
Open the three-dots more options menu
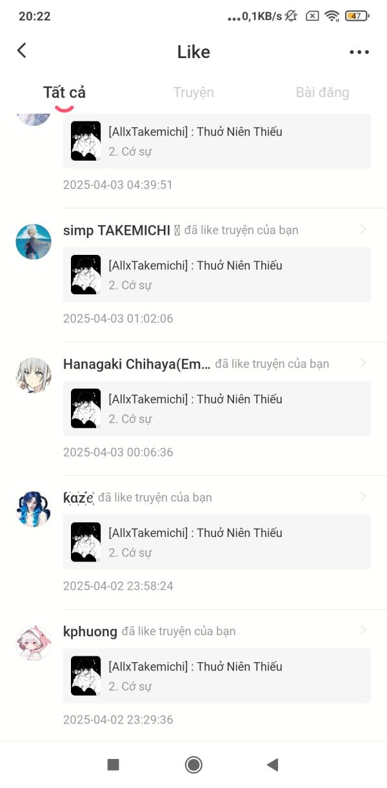[x=359, y=52]
